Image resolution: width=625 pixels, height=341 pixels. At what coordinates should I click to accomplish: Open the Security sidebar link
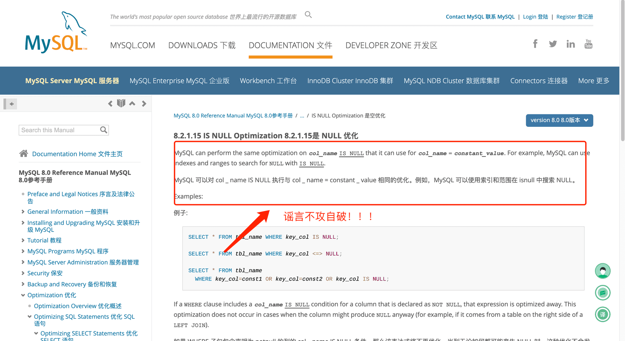click(x=45, y=273)
